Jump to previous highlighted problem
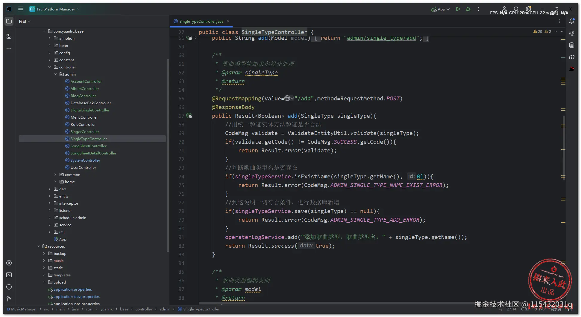The width and height of the screenshot is (581, 317). pos(556,31)
